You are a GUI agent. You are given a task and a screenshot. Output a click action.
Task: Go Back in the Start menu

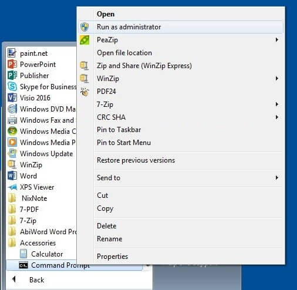[36, 280]
